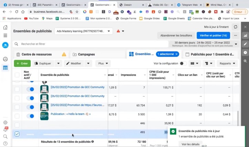
Task: Click the pencil edit icon in right rail
Action: click(245, 44)
